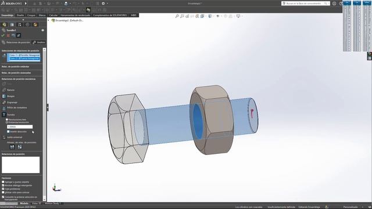This screenshot has height=209, width=372.
Task: Click the Print icon in title toolbar
Action: click(x=66, y=3)
